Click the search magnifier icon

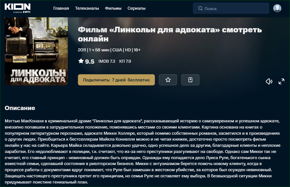click(200, 8)
